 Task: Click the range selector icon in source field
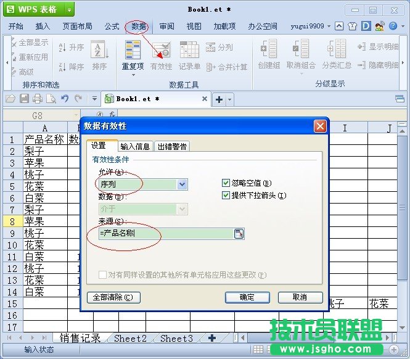click(x=239, y=234)
